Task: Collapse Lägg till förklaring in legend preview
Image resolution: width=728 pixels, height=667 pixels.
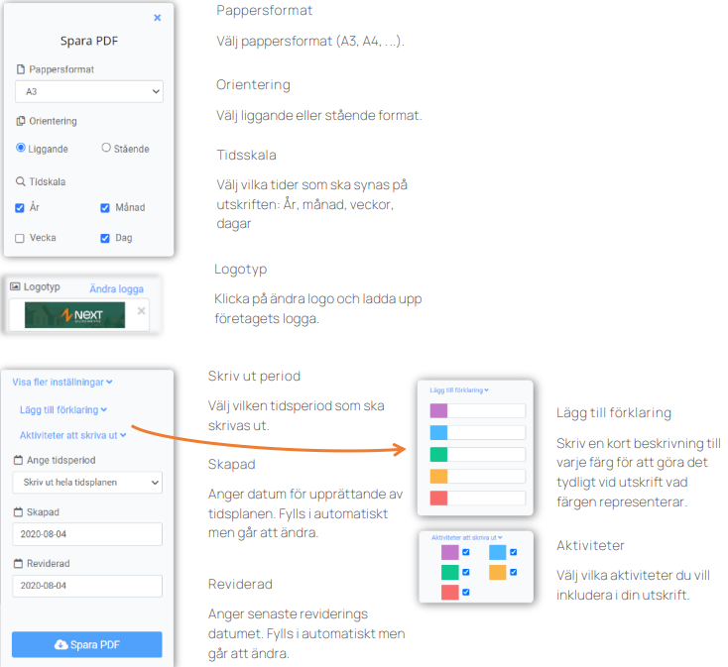Action: coord(459,390)
